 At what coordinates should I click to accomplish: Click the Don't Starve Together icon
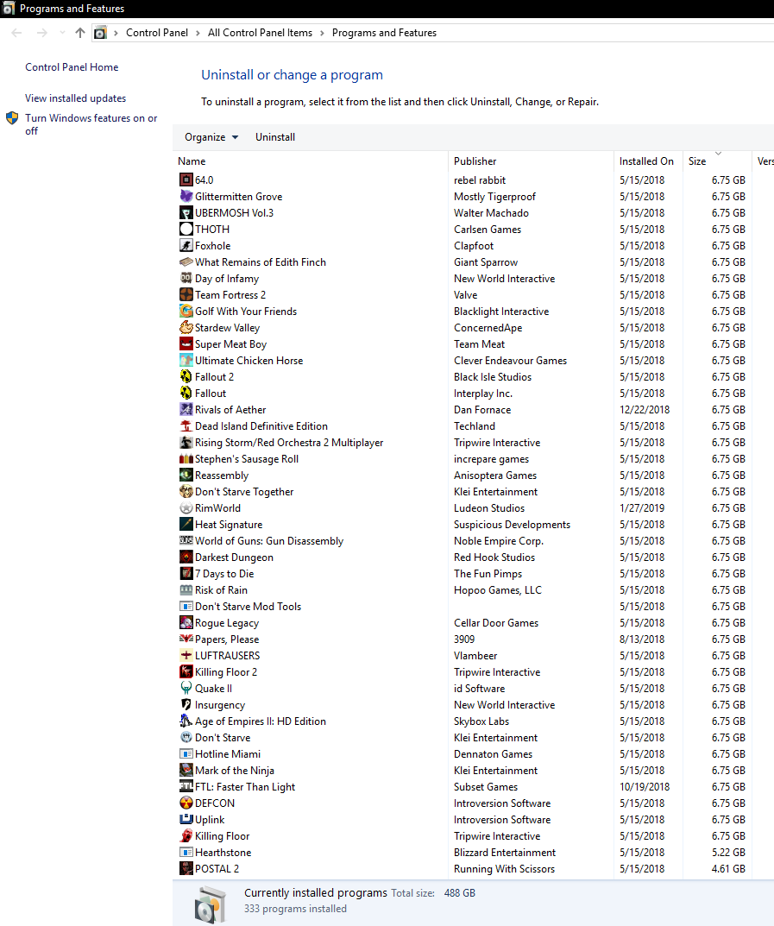[186, 491]
